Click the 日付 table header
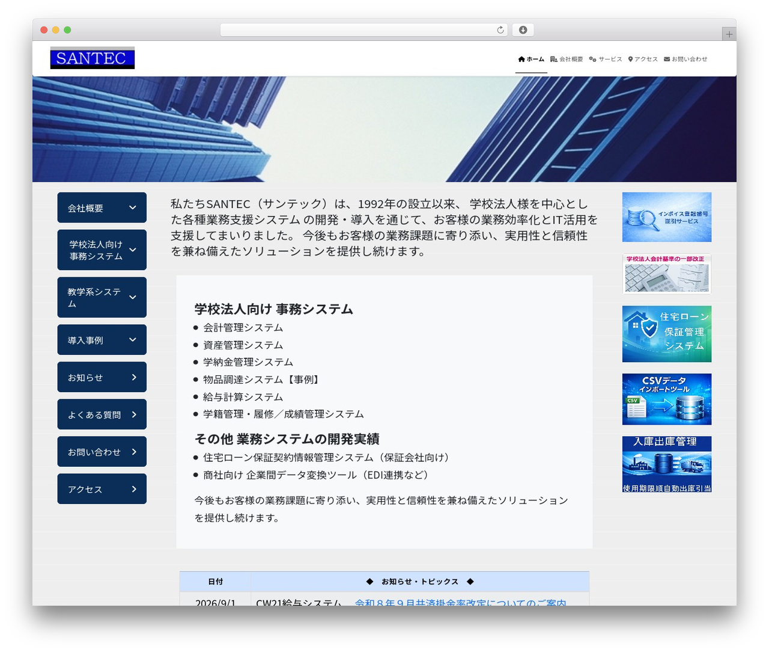 [x=216, y=582]
